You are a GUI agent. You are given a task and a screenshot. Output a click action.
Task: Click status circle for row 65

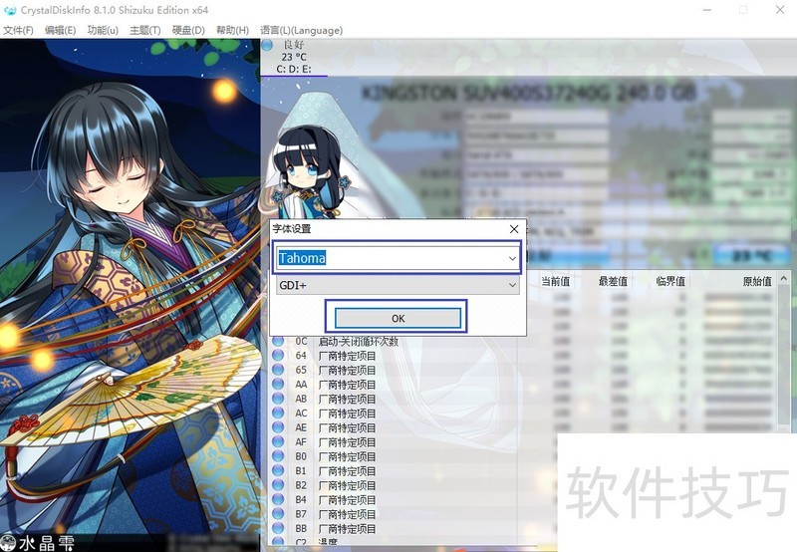tap(278, 370)
